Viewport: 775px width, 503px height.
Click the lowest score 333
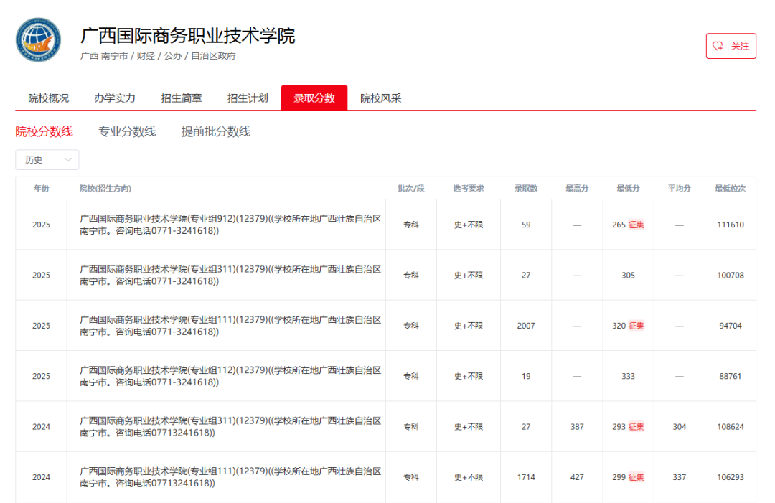[x=628, y=376]
